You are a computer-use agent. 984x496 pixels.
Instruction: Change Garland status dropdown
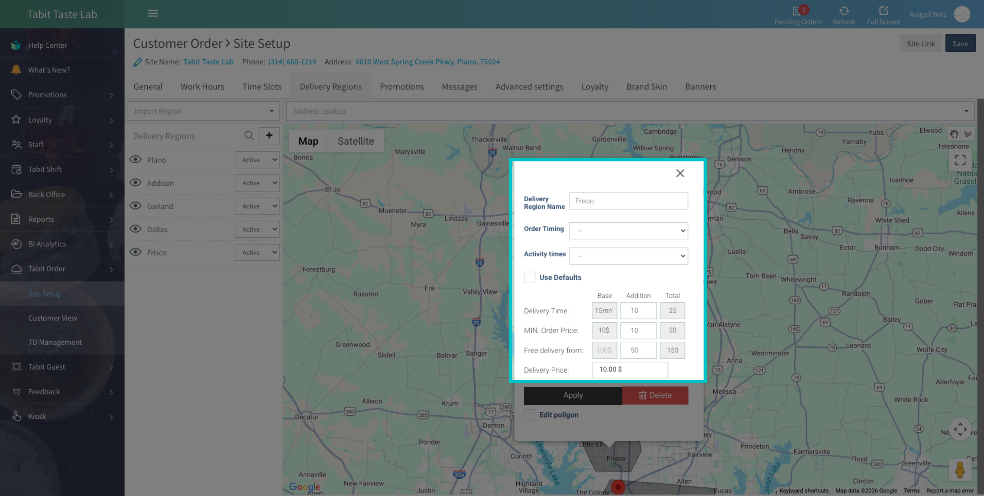(x=257, y=206)
